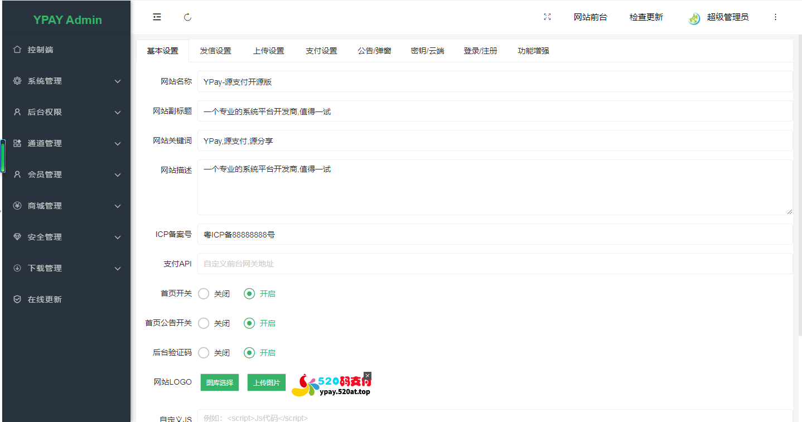Image resolution: width=802 pixels, height=422 pixels.
Task: Expand 系统管理 chevron arrow
Action: coord(118,81)
